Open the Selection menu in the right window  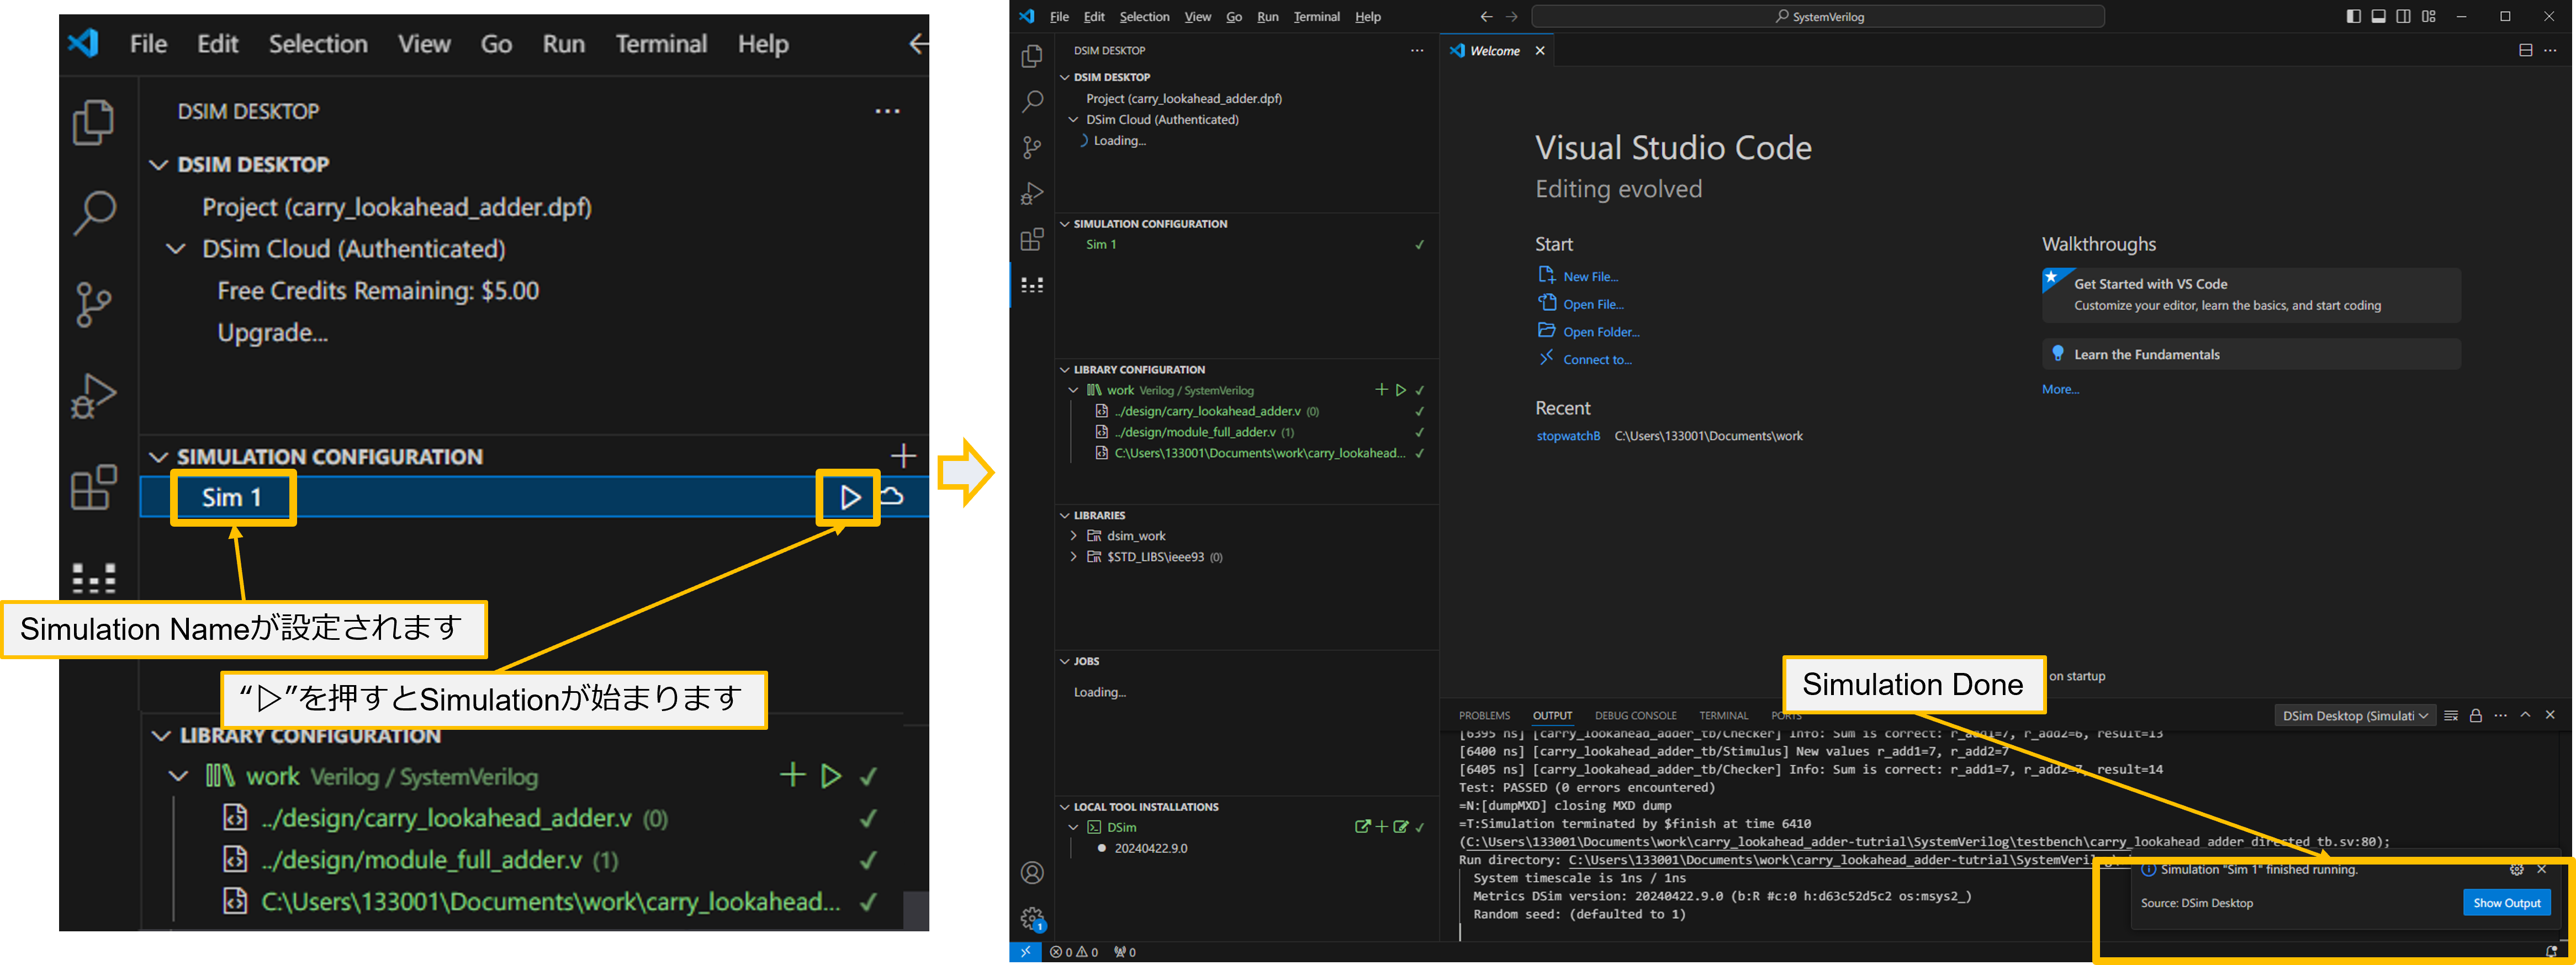coord(1144,16)
